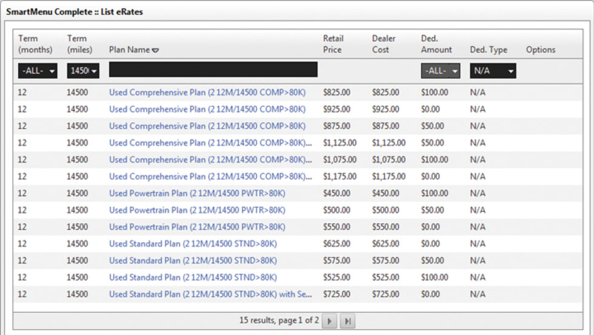Screen dimensions: 594x335
Task: Open the $925.00 Used Comprehensive Plan link
Action: pos(207,110)
